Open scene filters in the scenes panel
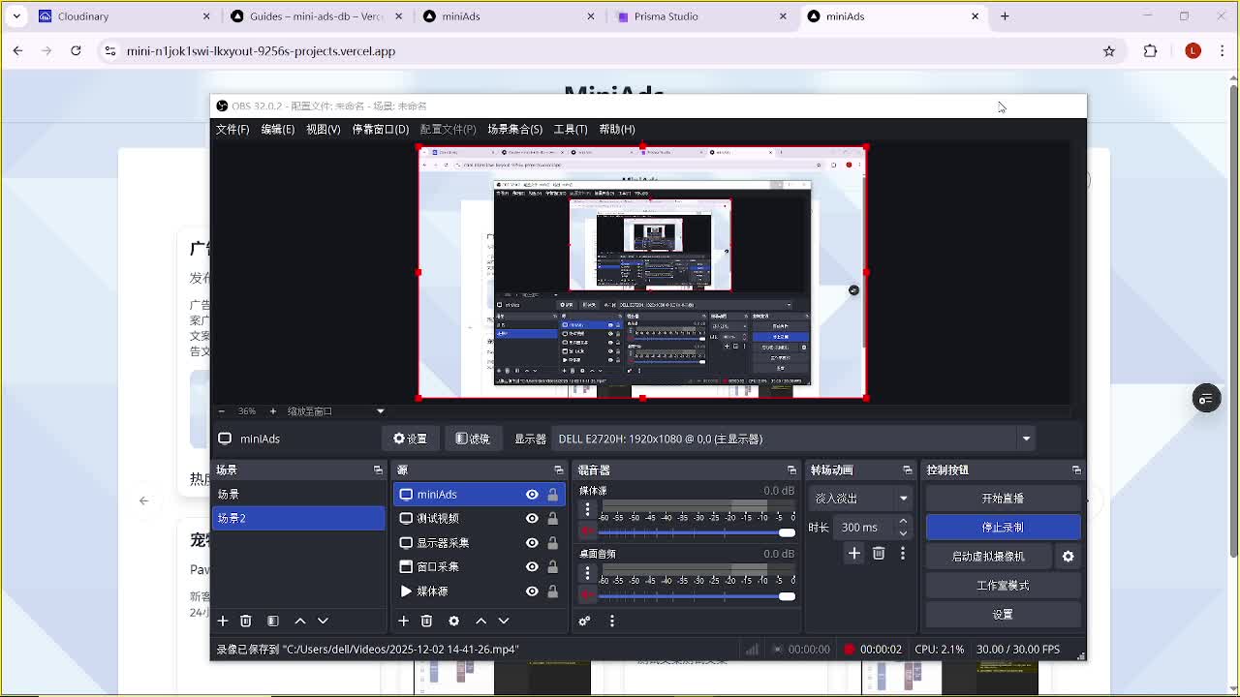Viewport: 1240px width, 697px height. click(x=273, y=621)
